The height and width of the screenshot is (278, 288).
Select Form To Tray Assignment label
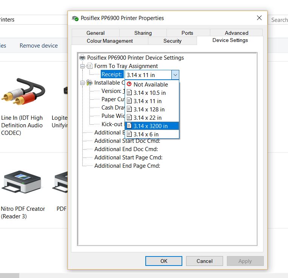coord(126,66)
